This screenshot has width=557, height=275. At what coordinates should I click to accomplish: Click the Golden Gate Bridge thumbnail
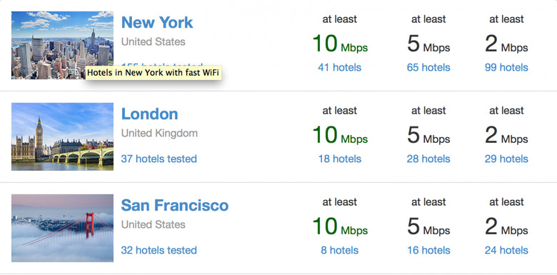coord(63,228)
